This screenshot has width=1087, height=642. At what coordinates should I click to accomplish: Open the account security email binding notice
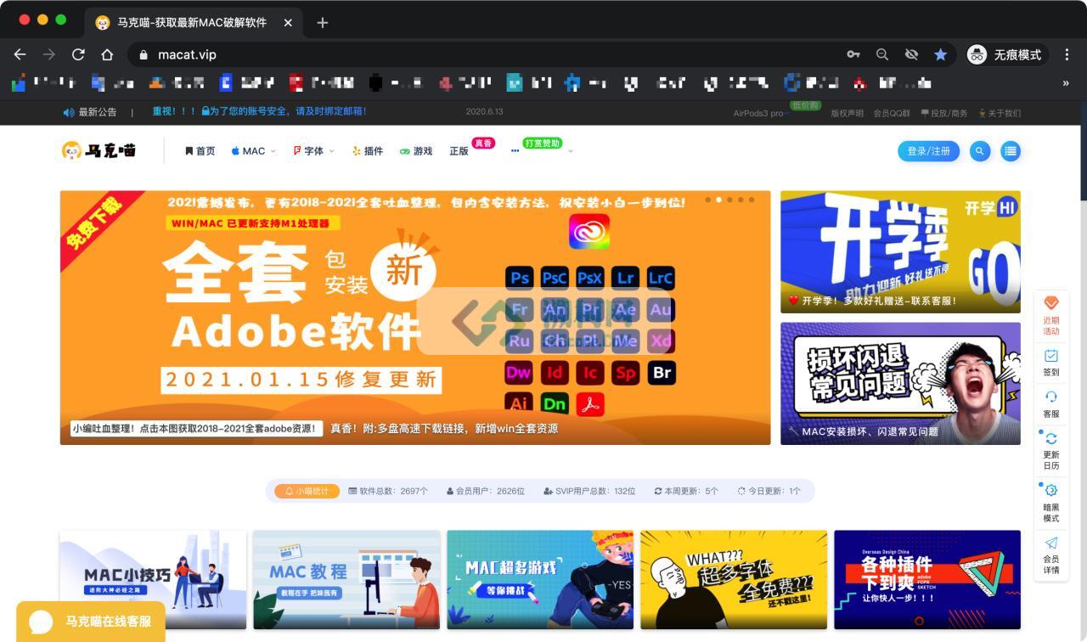(259, 111)
